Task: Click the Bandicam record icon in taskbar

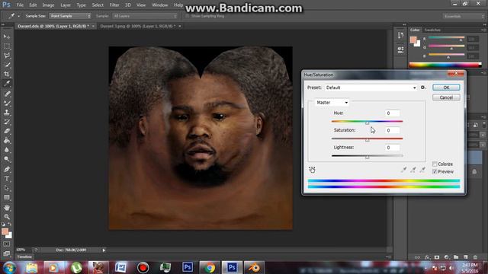Action: coord(143,267)
